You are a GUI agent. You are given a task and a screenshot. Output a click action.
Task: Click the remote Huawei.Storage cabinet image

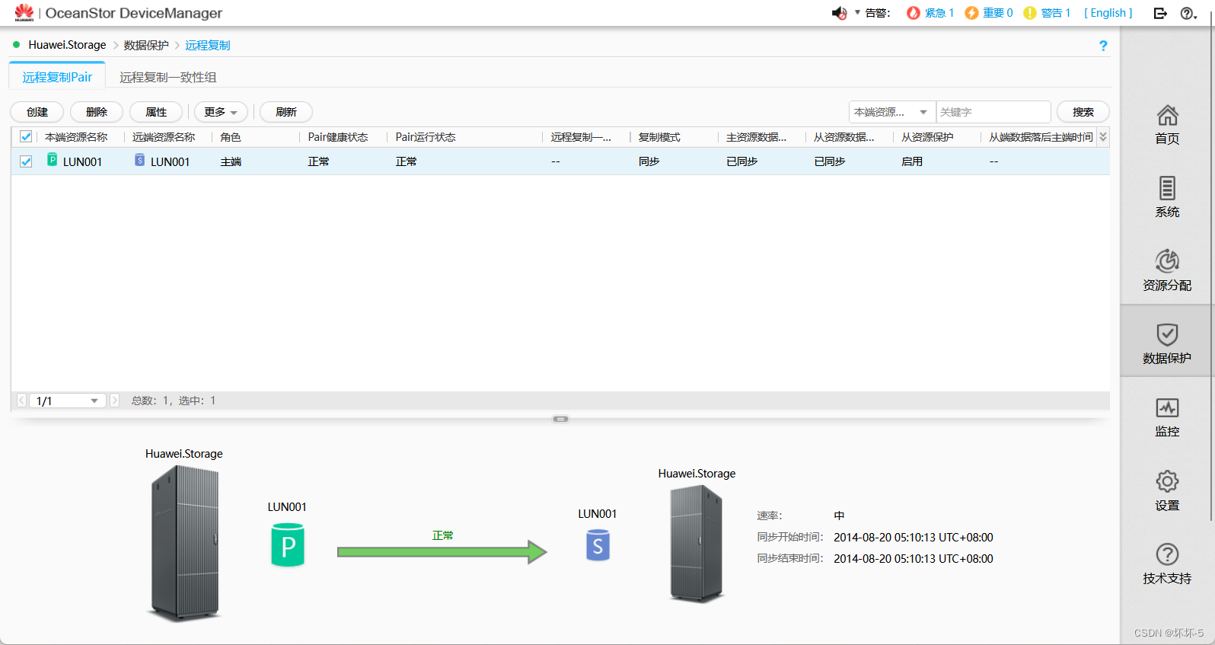[x=696, y=544]
